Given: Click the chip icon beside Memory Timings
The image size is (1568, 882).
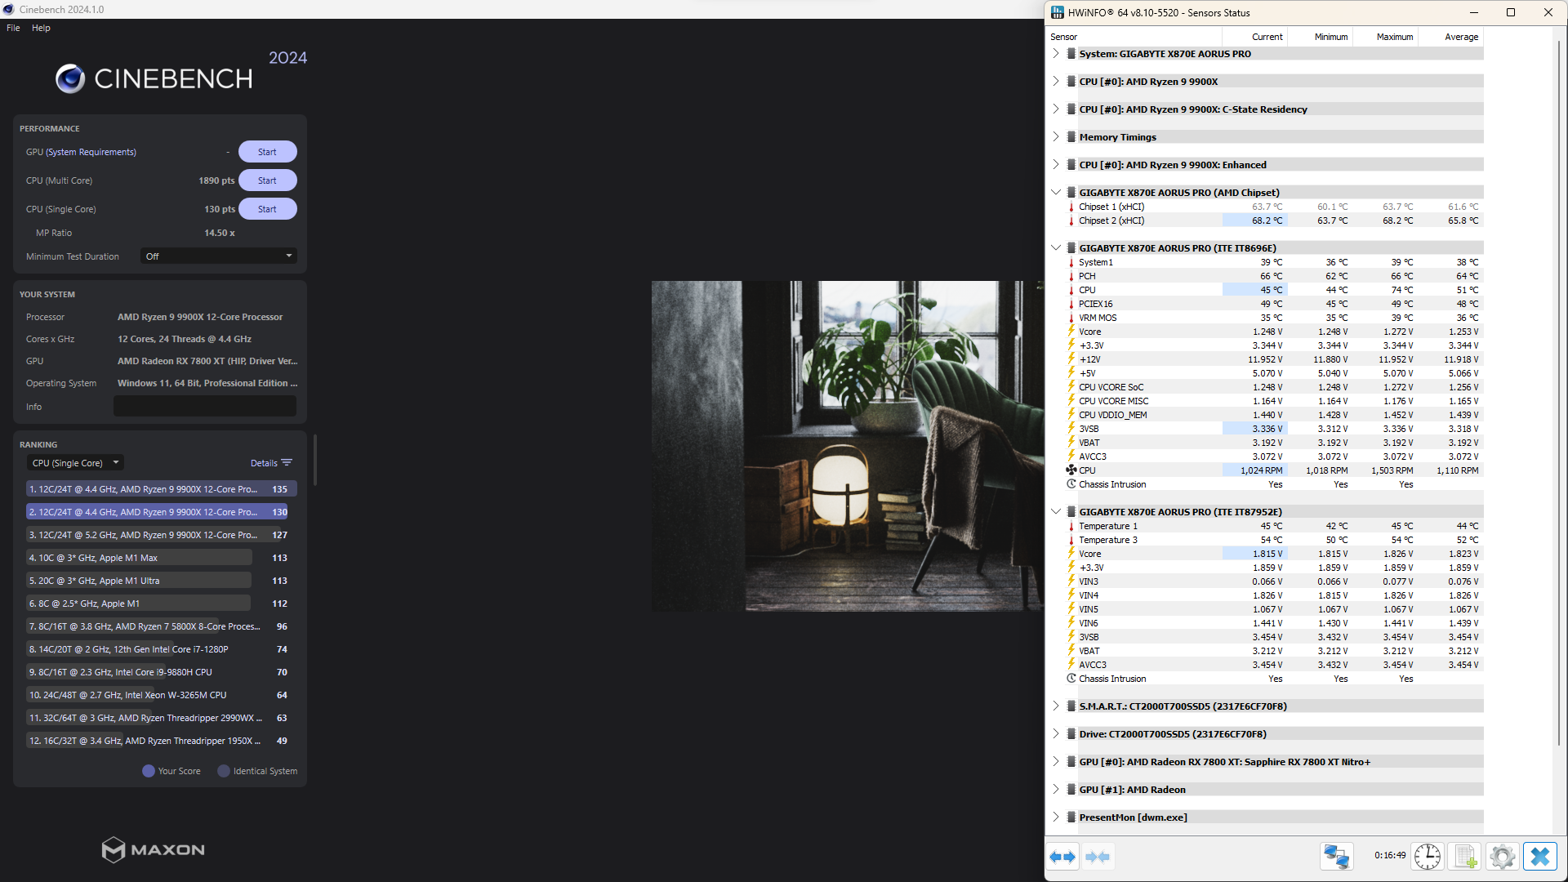Looking at the screenshot, I should 1071,137.
